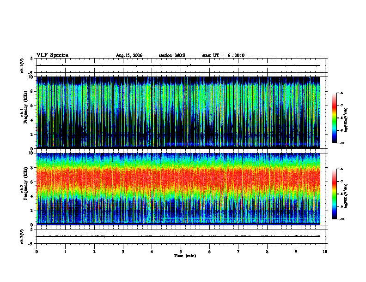Click the "ch.1(V)" waveform axis label
The height and width of the screenshot is (282, 366).
(x=22, y=65)
